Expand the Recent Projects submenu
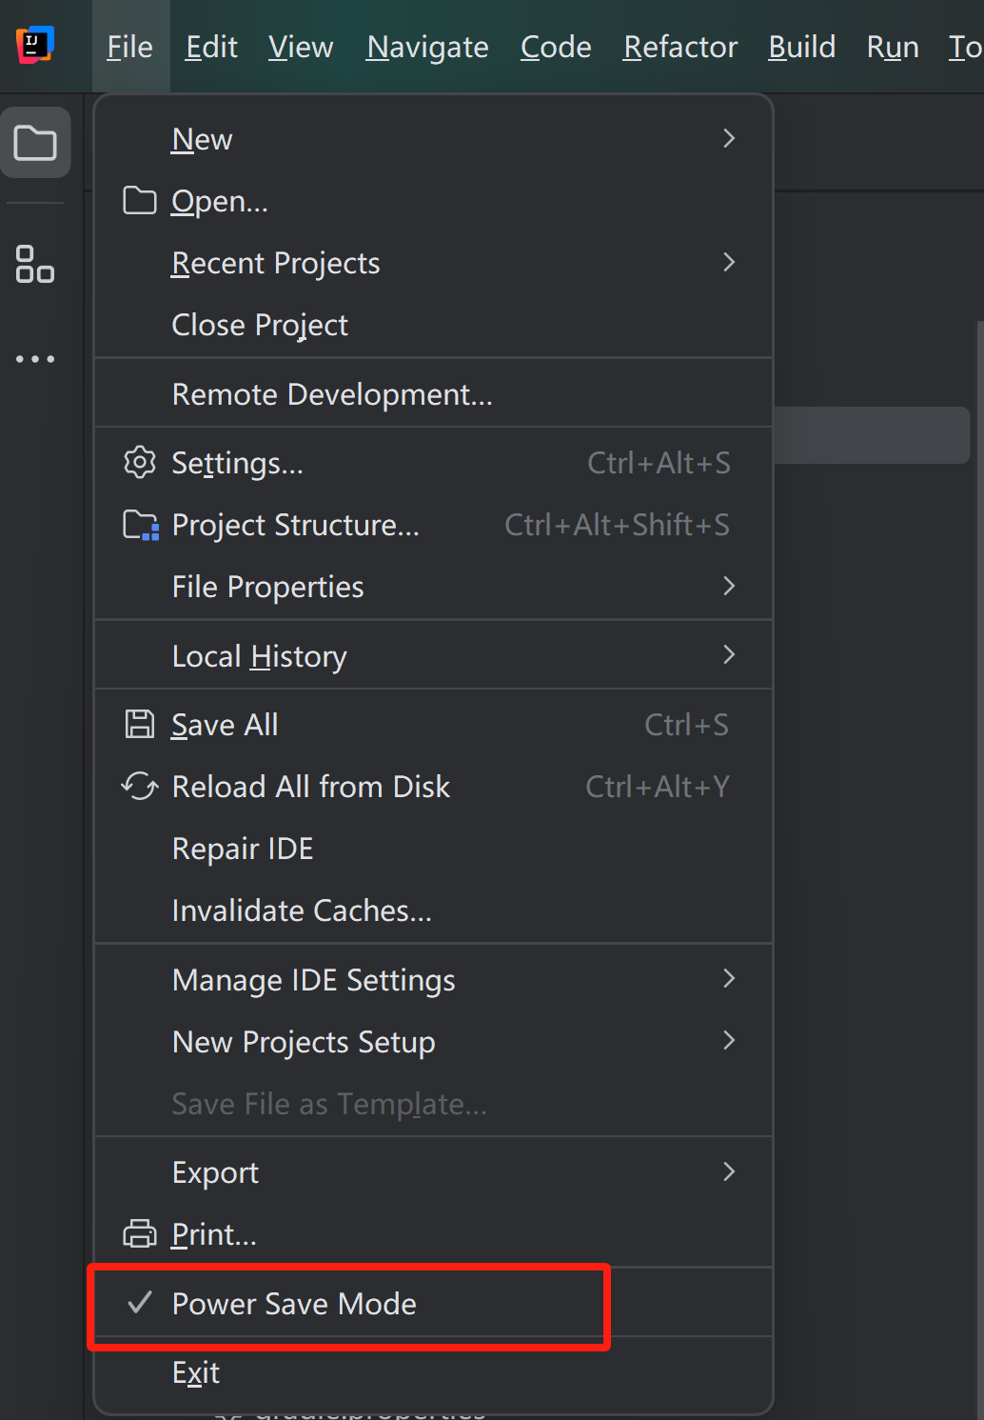This screenshot has width=984, height=1420. tap(729, 263)
